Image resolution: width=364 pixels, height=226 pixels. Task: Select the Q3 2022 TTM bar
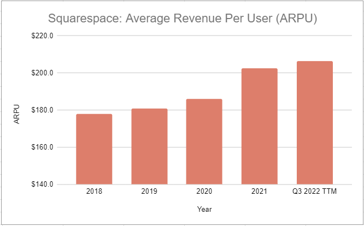[x=315, y=123]
